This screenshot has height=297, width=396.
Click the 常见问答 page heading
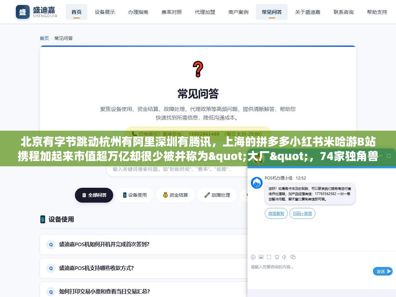[198, 94]
